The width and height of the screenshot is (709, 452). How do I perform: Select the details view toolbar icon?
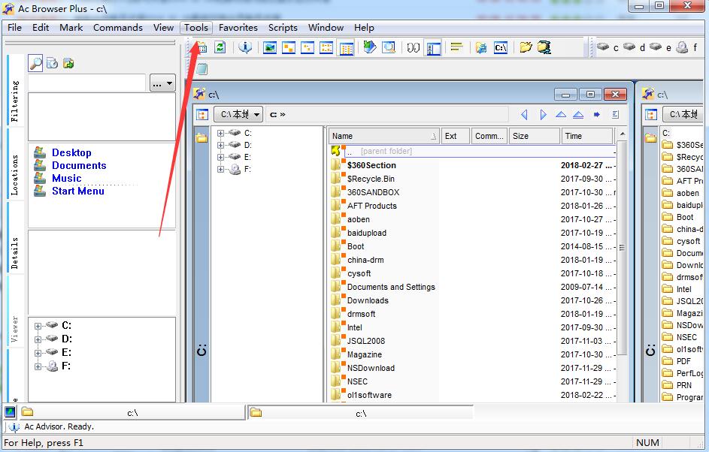click(347, 48)
